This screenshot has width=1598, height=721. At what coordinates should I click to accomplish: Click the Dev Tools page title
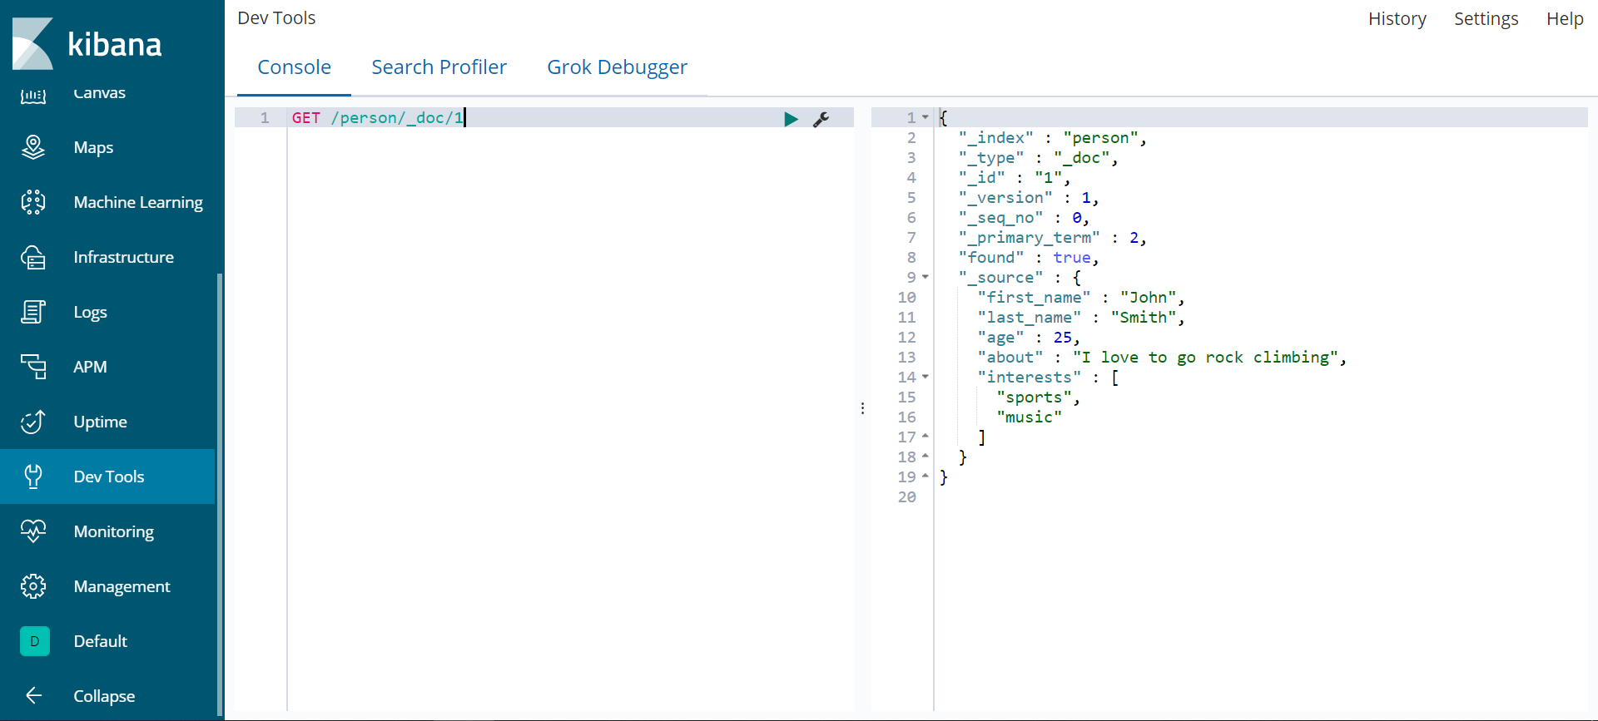pos(276,18)
